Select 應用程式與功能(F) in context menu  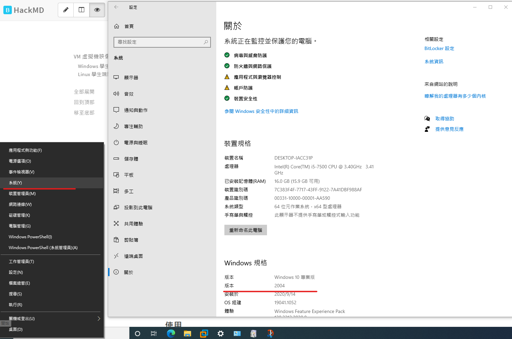[x=52, y=150]
